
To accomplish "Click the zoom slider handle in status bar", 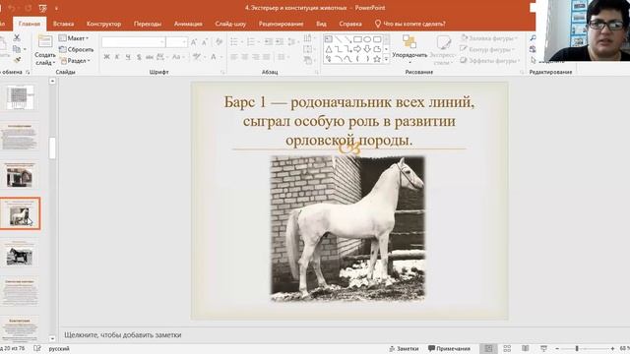I will 577,348.
